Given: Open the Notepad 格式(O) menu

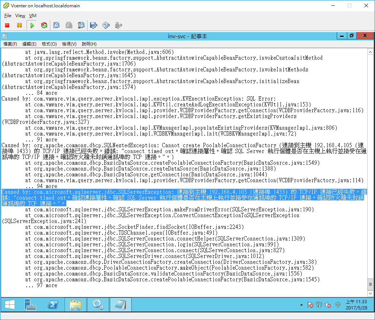Looking at the screenshot, I should [49, 44].
